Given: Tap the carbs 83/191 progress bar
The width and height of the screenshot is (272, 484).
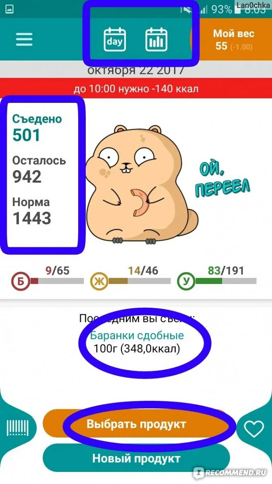Looking at the screenshot, I should 226,281.
